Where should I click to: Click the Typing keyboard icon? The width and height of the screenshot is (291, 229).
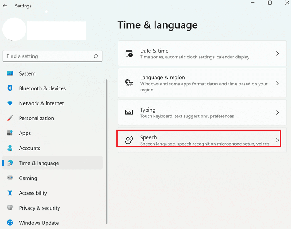point(129,112)
